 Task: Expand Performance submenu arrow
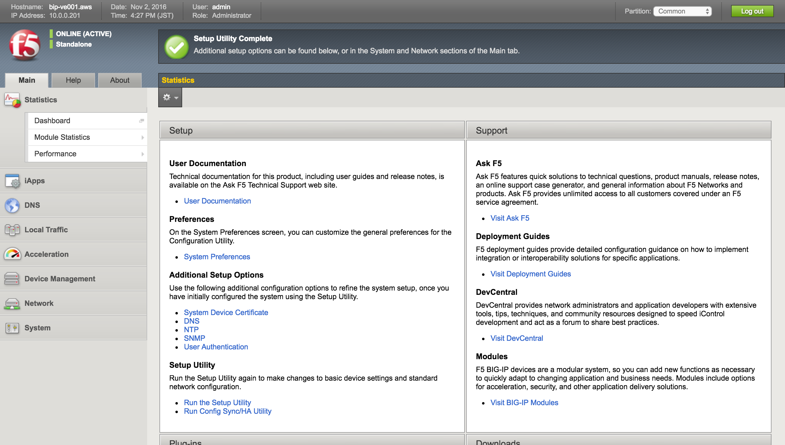click(143, 154)
